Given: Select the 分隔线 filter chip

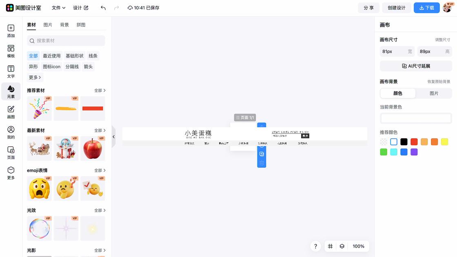Looking at the screenshot, I should click(x=72, y=67).
